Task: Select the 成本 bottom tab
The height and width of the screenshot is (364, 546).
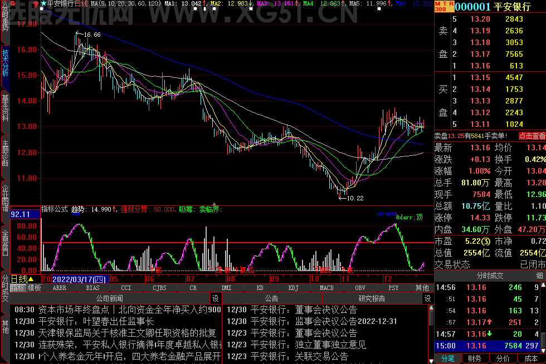Action: point(530,358)
